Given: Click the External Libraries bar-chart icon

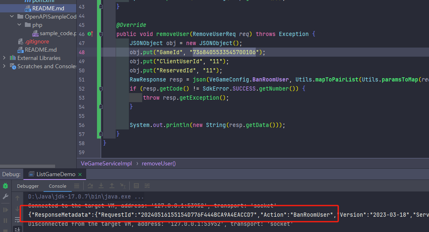Looking at the screenshot, I should (13, 58).
